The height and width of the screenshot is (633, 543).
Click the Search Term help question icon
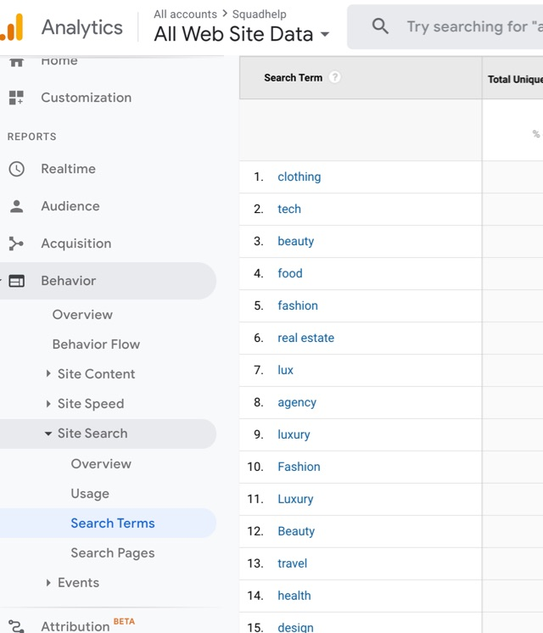pos(335,77)
